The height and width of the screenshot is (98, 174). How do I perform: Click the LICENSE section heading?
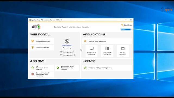89,61
